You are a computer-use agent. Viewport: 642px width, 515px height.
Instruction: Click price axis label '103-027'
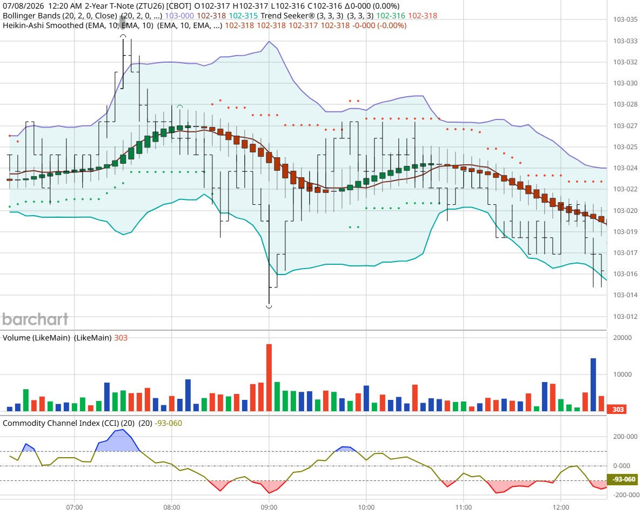[625, 126]
